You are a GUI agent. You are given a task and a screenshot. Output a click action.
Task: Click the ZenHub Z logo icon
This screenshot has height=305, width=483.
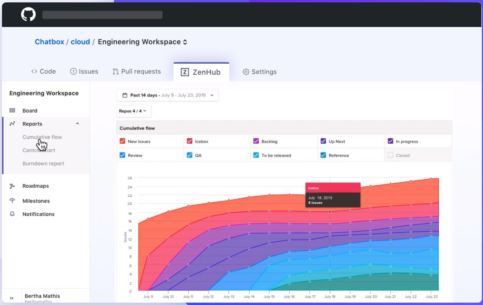[x=185, y=72]
